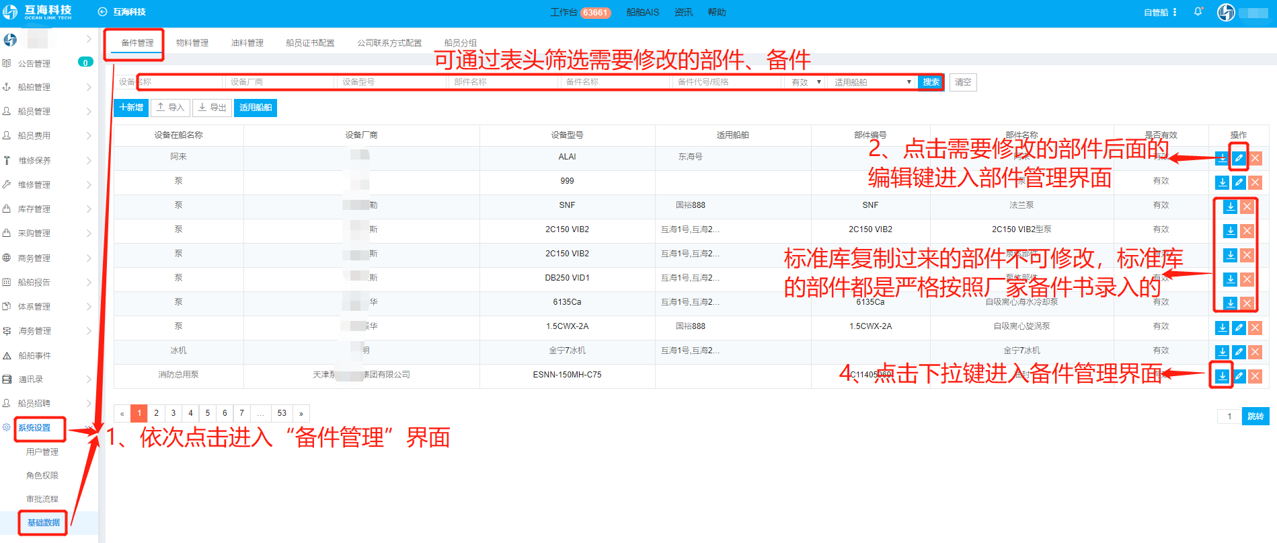Edit the row with model 999
Image resolution: width=1277 pixels, height=543 pixels.
tap(1239, 182)
